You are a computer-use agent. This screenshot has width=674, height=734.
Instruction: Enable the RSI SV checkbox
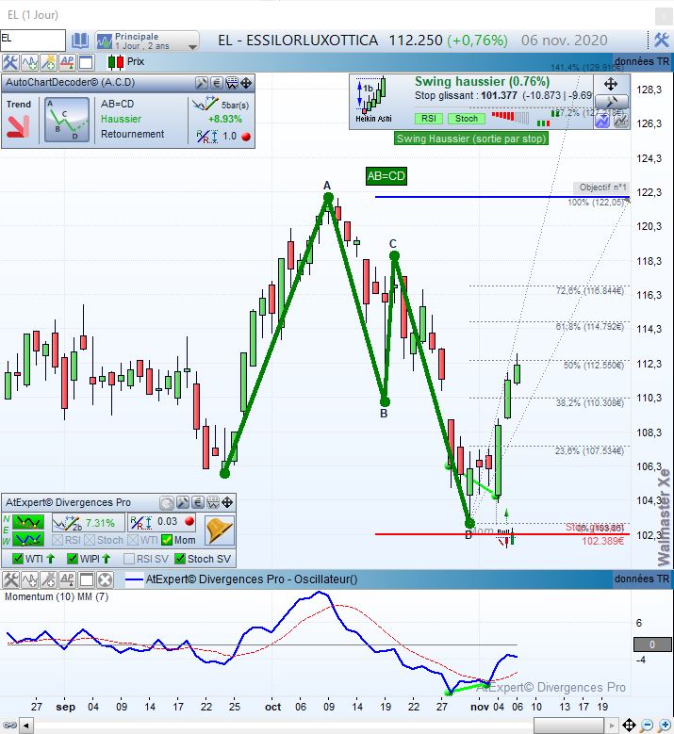pyautogui.click(x=129, y=559)
